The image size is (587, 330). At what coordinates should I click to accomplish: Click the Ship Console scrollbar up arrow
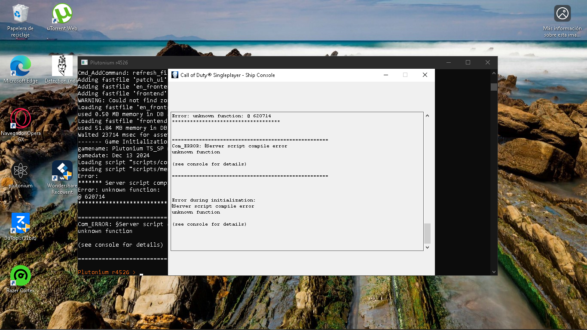[427, 116]
